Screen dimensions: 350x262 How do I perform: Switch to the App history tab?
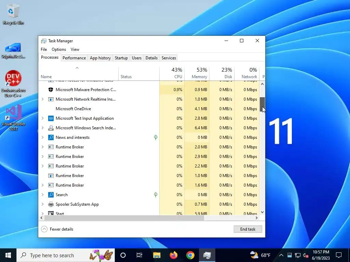(100, 58)
